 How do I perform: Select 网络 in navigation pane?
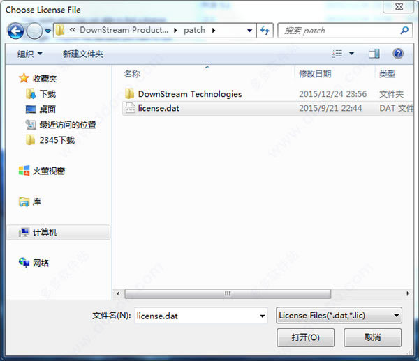click(x=41, y=263)
